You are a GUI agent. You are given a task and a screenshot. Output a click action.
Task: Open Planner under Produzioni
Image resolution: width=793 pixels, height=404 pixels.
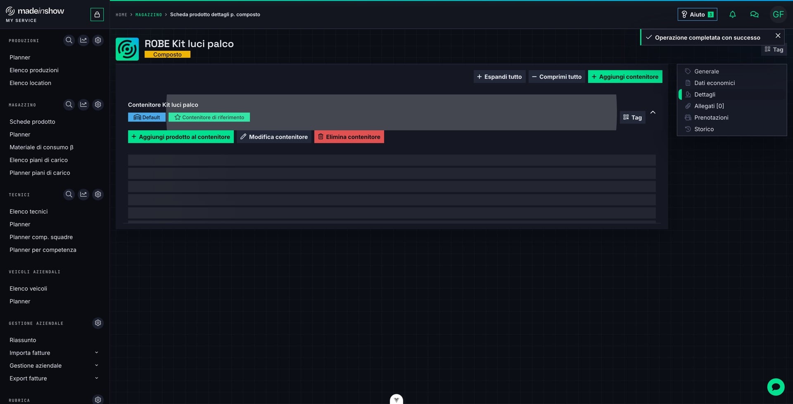tap(20, 57)
